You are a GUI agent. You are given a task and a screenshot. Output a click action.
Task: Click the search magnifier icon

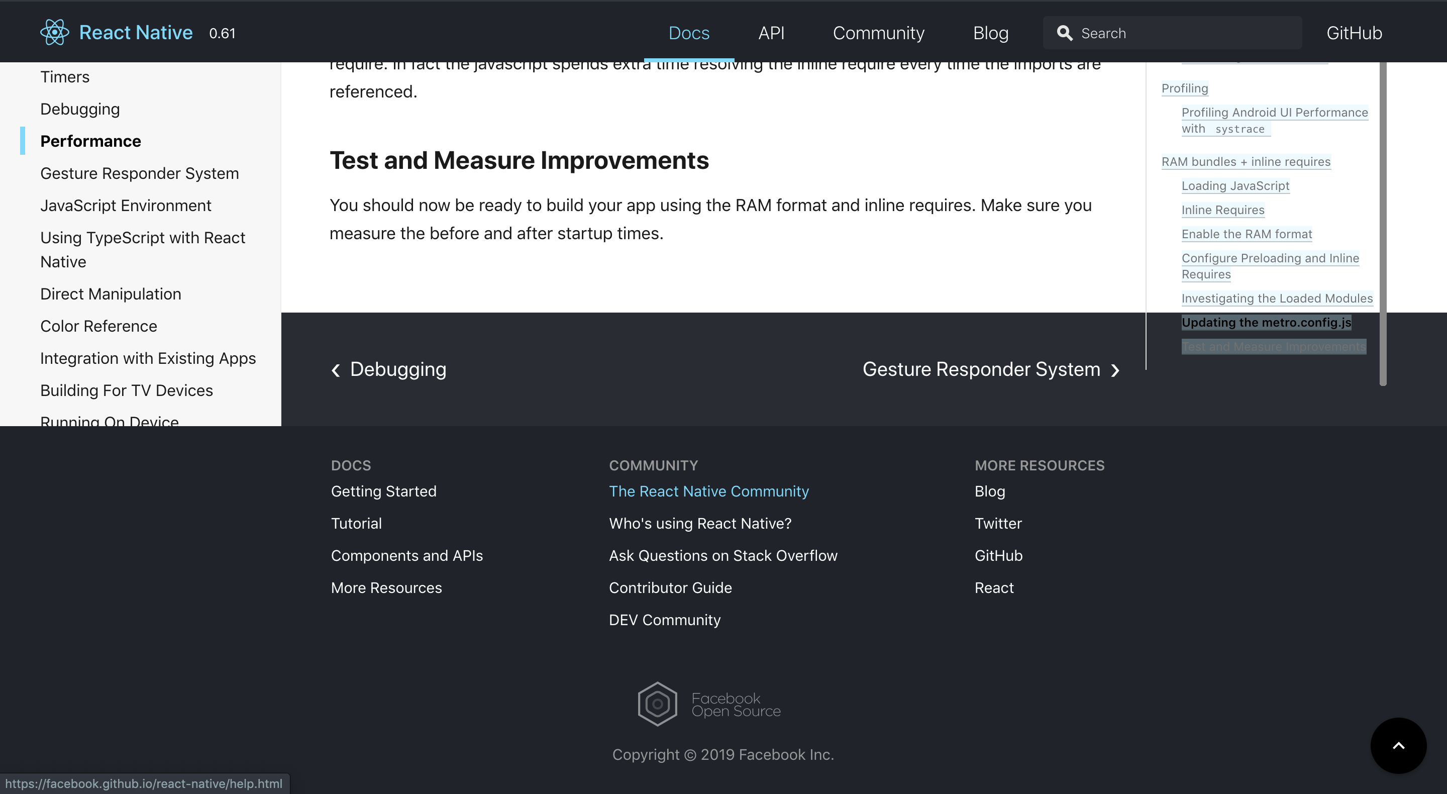1064,33
